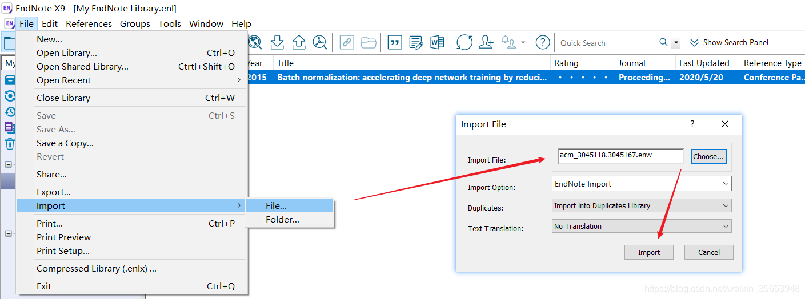Click the Format Bibliography icon
This screenshot has height=299, width=805.
[x=416, y=42]
